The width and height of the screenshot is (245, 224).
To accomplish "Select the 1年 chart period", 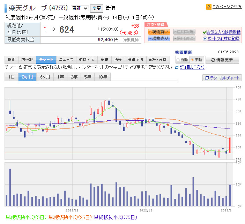I will tap(61, 77).
